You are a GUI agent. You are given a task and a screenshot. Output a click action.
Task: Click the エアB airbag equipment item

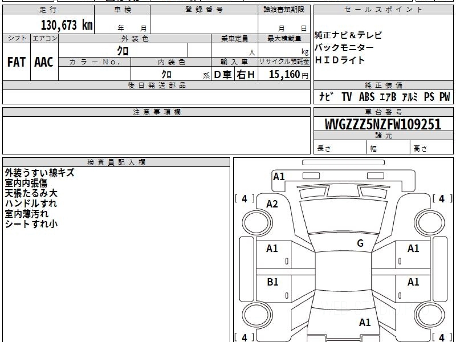click(388, 97)
